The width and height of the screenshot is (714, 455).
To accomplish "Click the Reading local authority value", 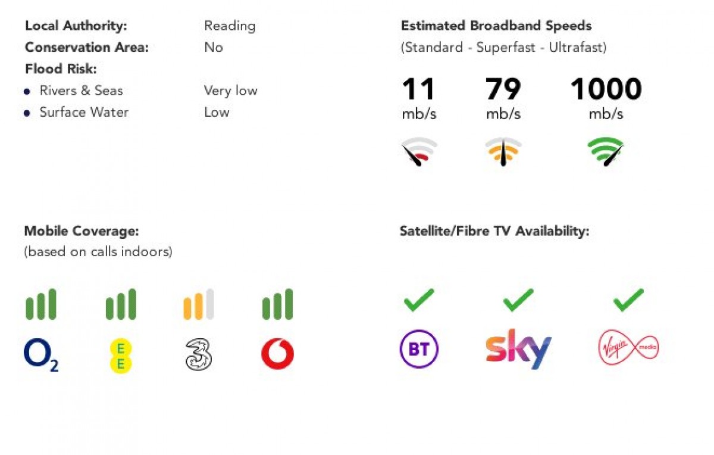I will [230, 26].
